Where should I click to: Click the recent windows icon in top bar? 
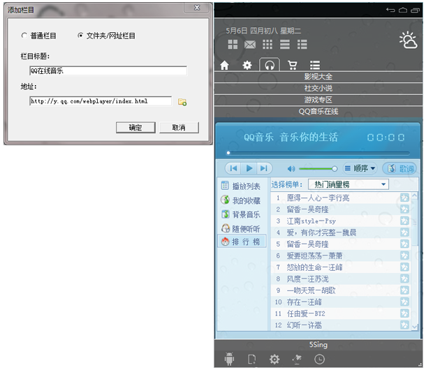[415, 10]
